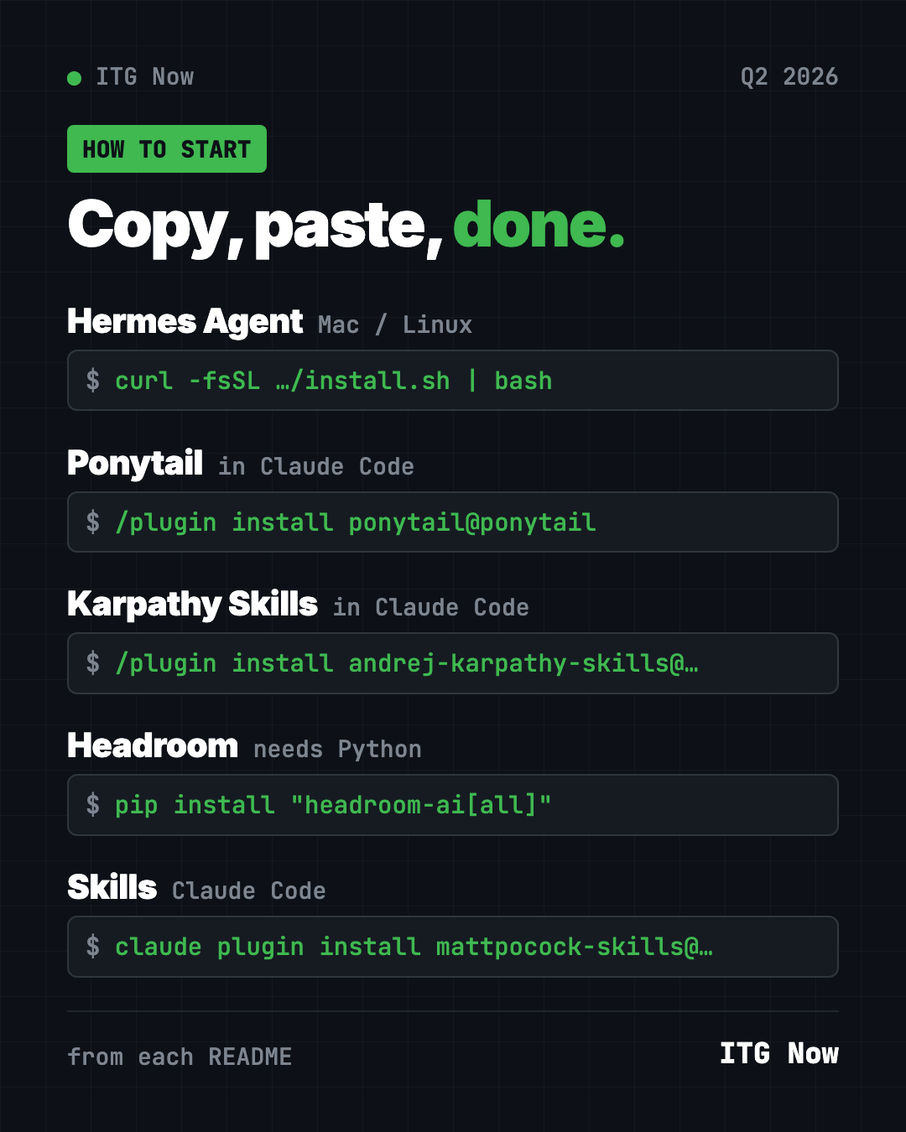Select the andrej-karpathy-skills command box
This screenshot has height=1132, width=906.
click(453, 663)
